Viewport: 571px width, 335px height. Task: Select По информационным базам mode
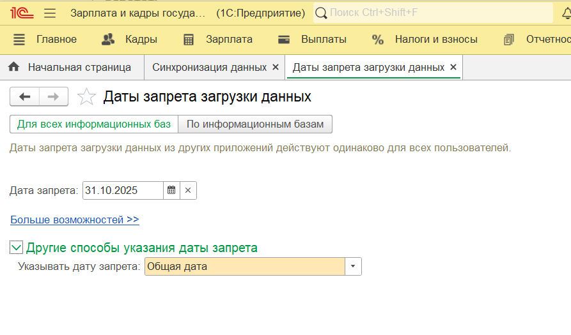(x=255, y=124)
